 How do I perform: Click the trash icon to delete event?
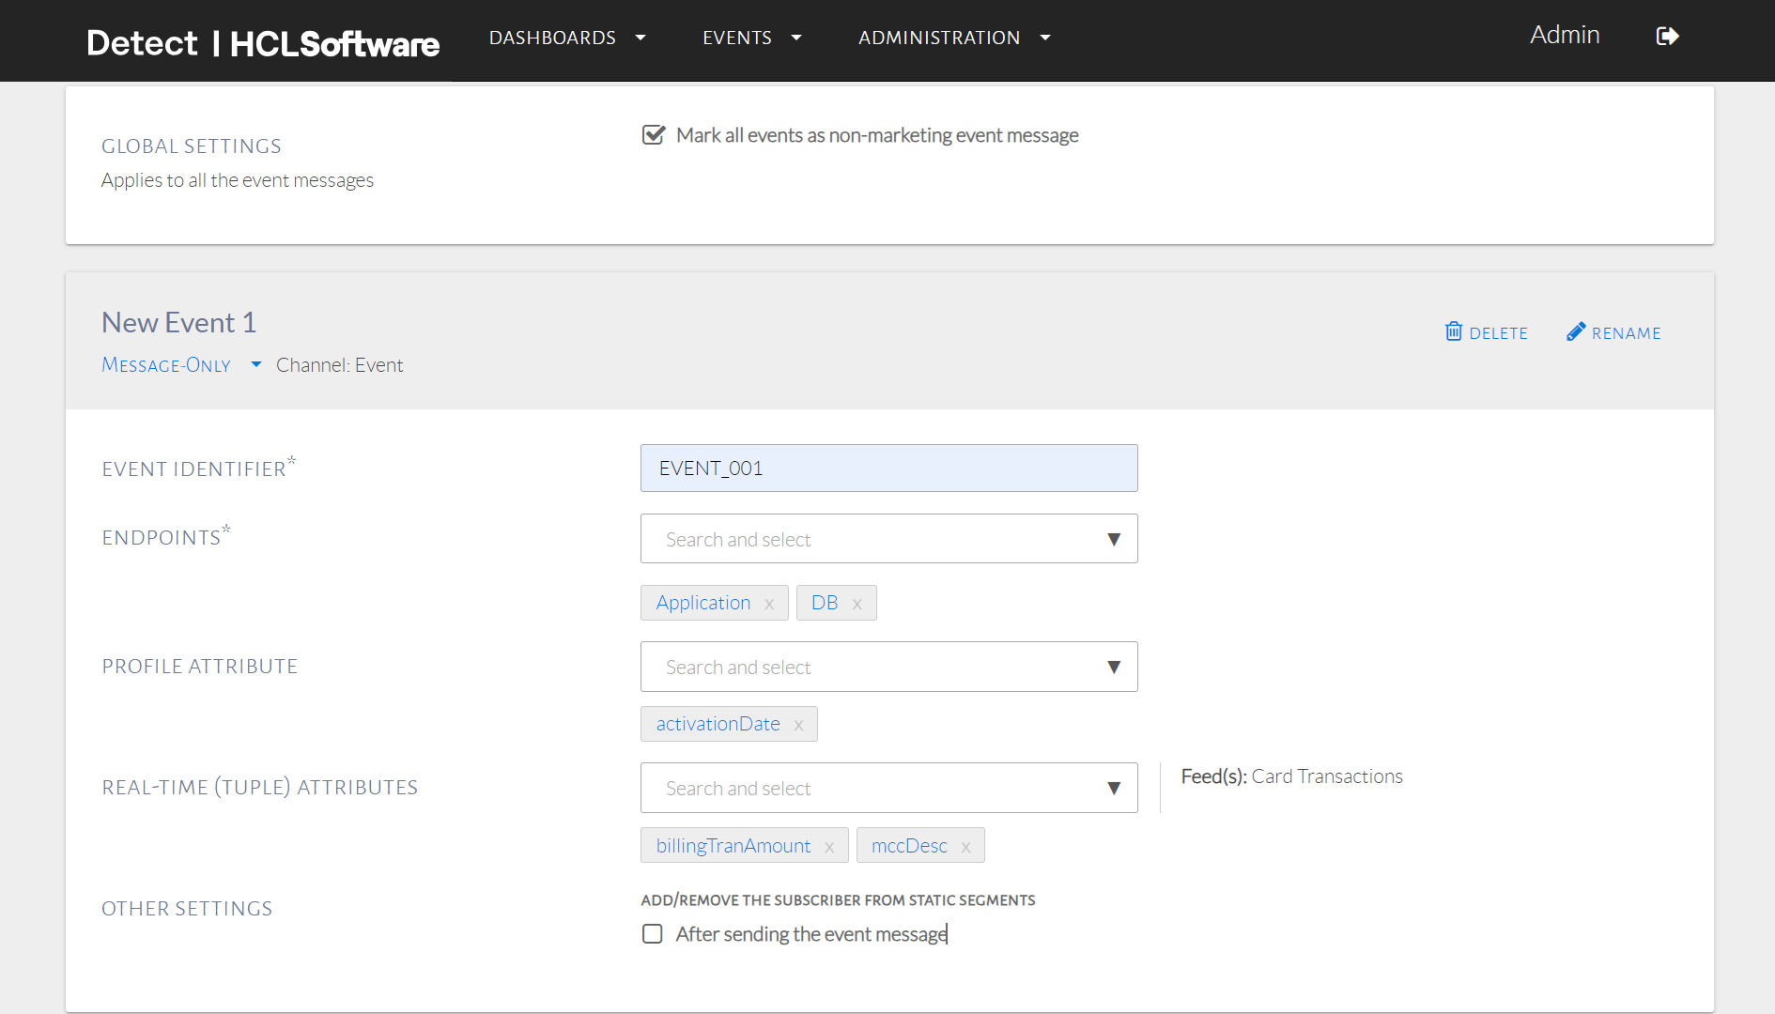click(1454, 331)
